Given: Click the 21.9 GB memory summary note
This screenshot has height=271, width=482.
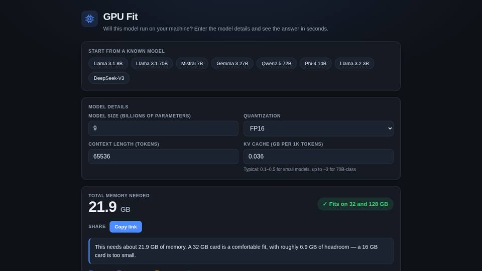Looking at the screenshot, I should pos(241,251).
